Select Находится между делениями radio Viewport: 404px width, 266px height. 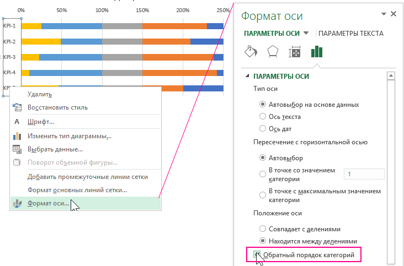pyautogui.click(x=262, y=241)
